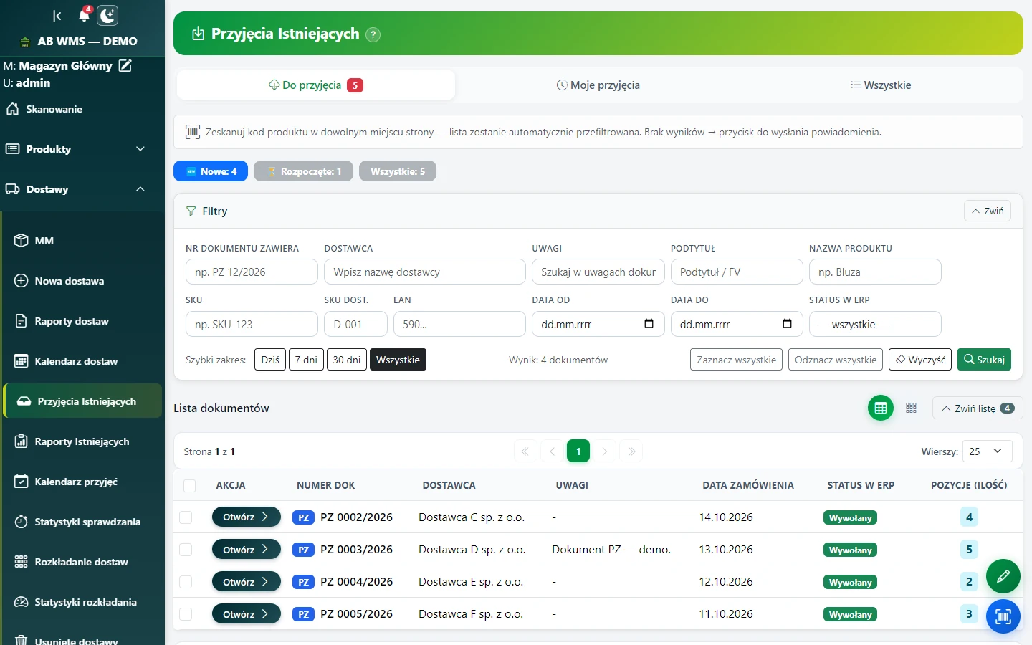This screenshot has width=1032, height=645.
Task: Switch to the Moje przyjęcia tab
Action: [x=598, y=85]
